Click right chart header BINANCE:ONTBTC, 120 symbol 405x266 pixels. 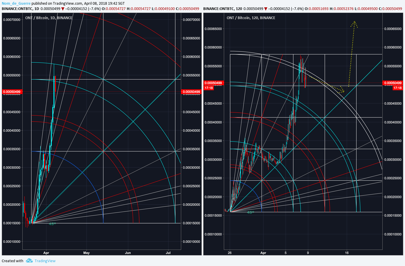pyautogui.click(x=223, y=9)
